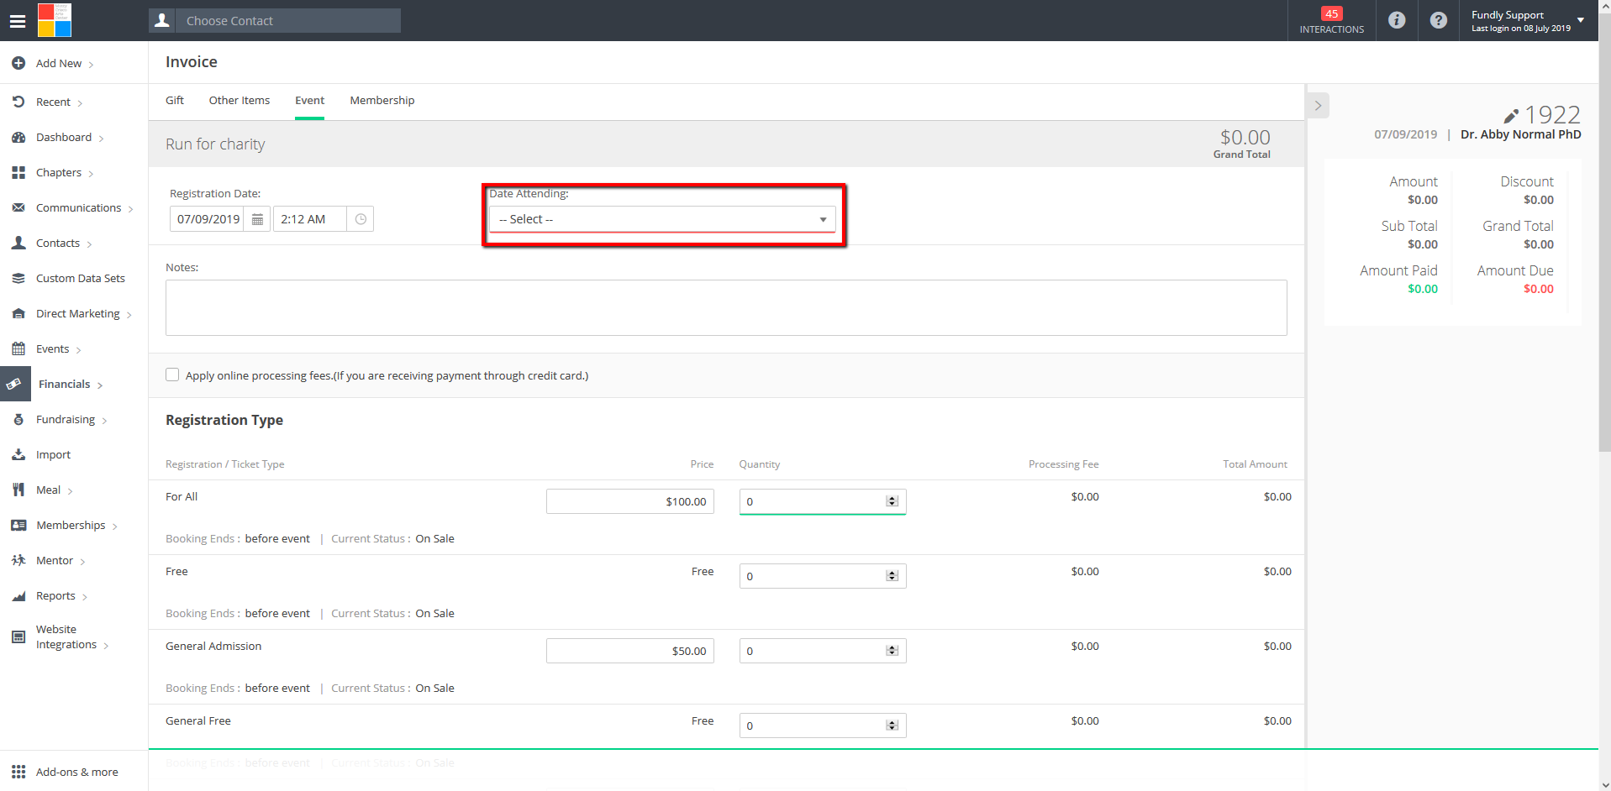1611x791 pixels.
Task: Click the Recent history icon
Action: coord(18,102)
